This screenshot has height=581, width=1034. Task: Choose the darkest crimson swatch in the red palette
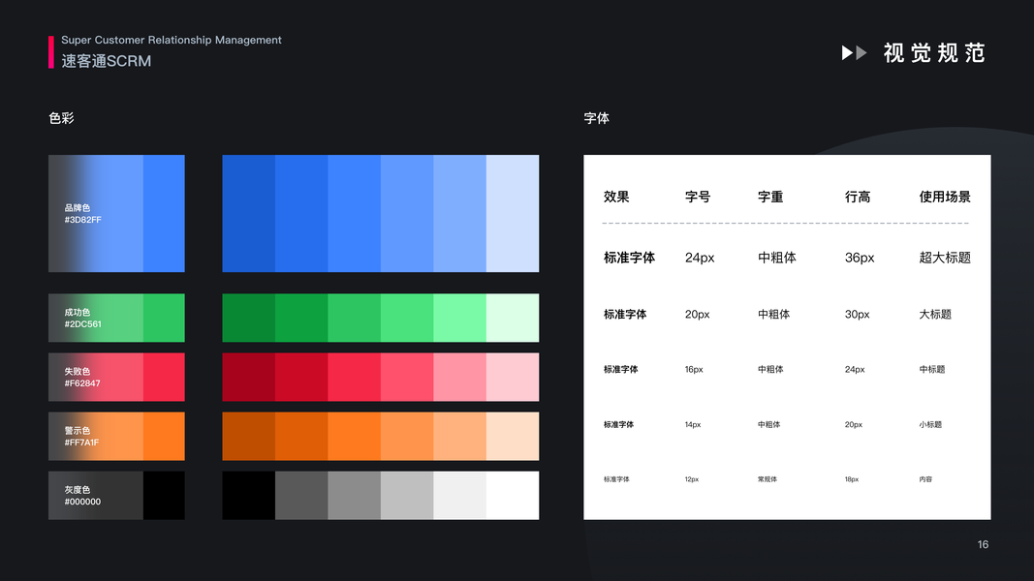click(249, 377)
